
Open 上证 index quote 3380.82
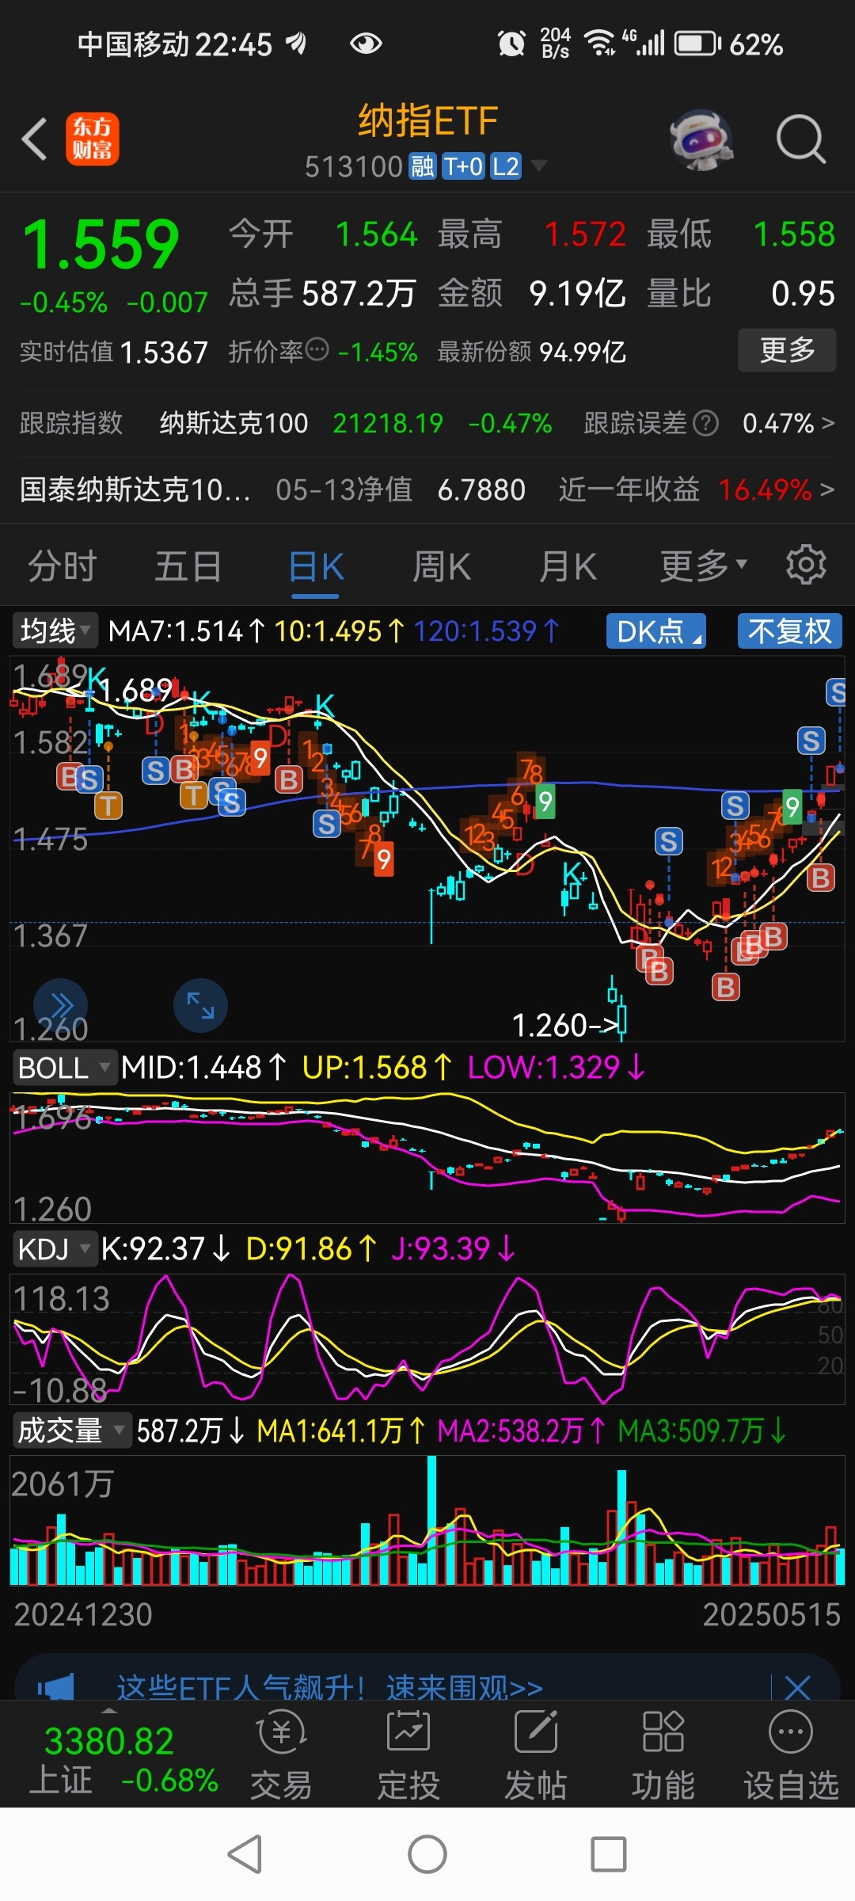pos(123,1760)
